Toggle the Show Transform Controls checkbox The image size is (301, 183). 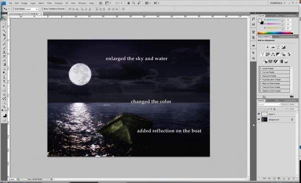point(42,9)
